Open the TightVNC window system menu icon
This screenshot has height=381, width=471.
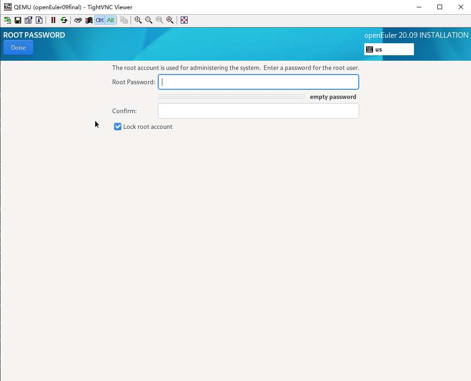tap(8, 7)
